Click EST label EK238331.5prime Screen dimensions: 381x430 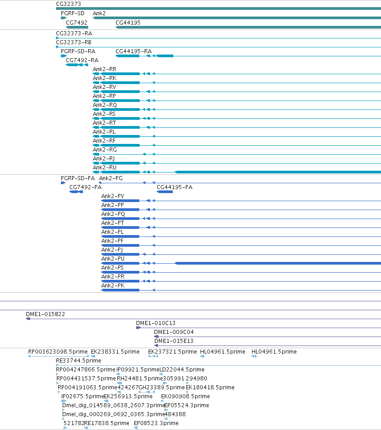116,352
